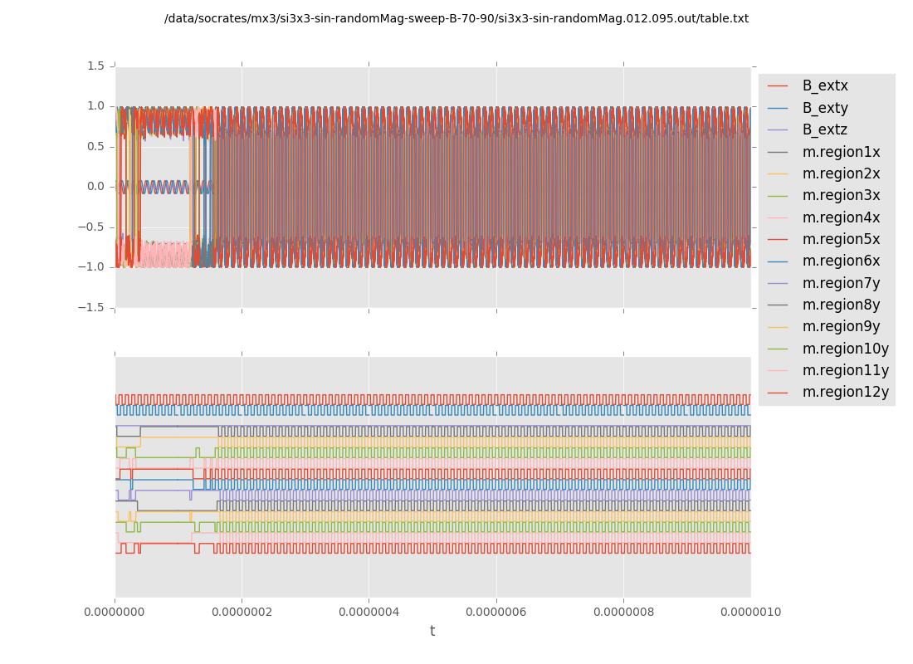Click the file path title above the plot

(x=456, y=18)
